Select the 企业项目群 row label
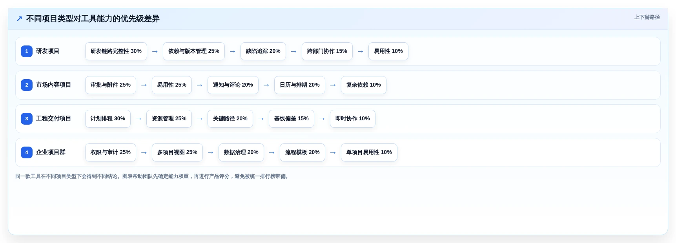 click(51, 152)
